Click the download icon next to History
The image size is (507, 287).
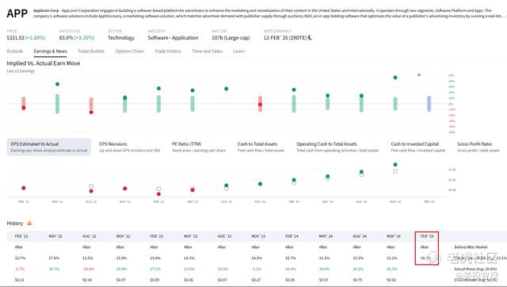coord(29,223)
